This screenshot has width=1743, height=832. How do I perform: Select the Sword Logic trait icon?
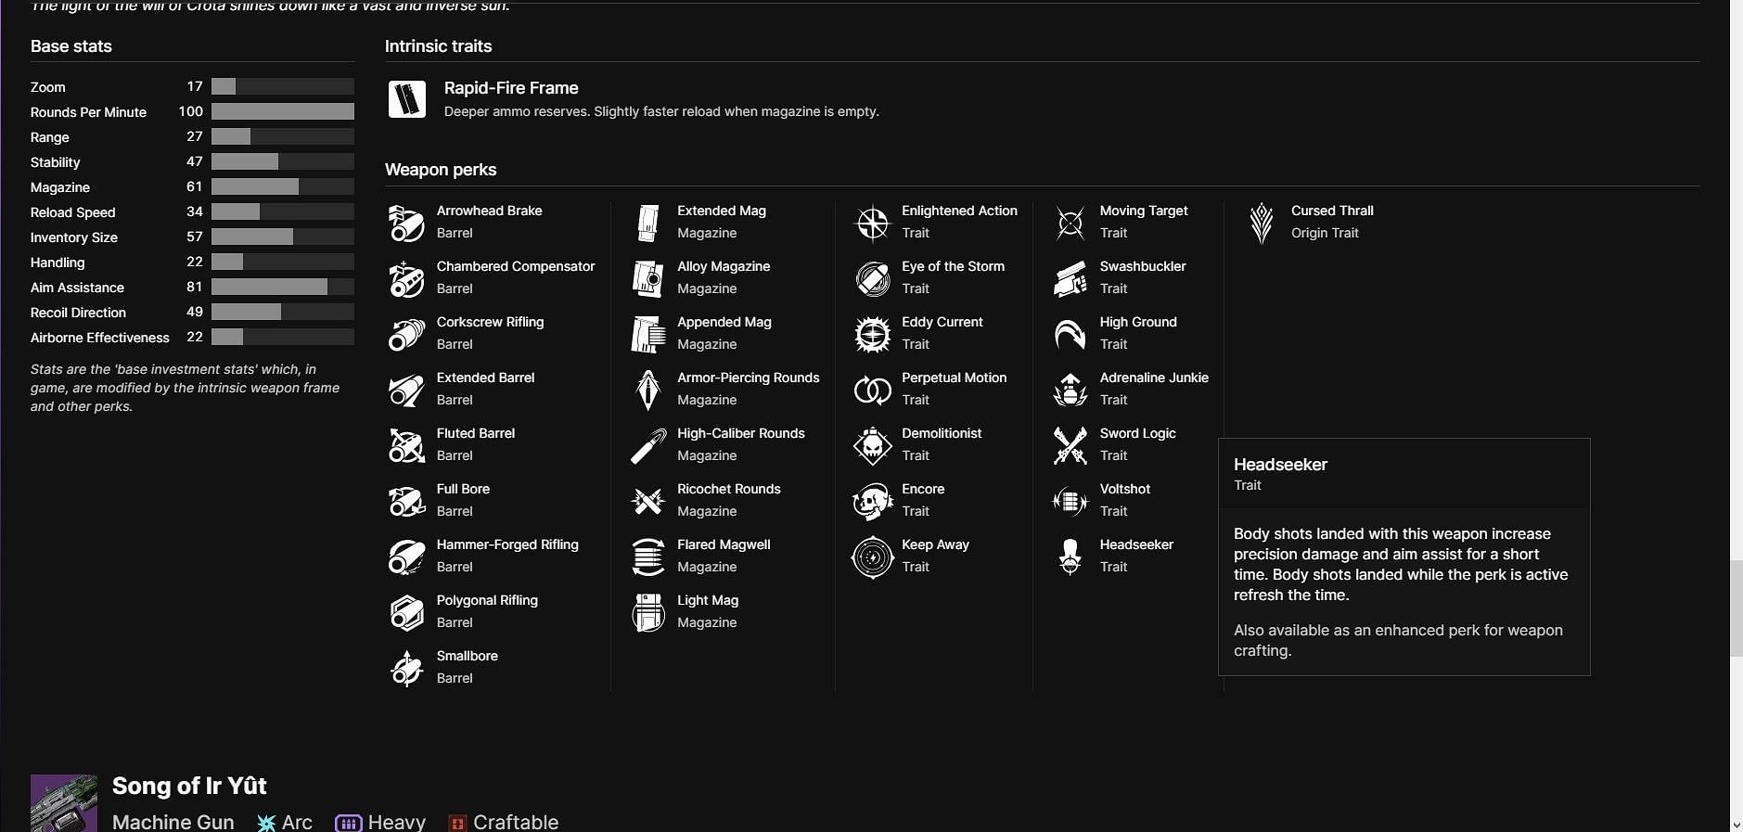[x=1070, y=446]
